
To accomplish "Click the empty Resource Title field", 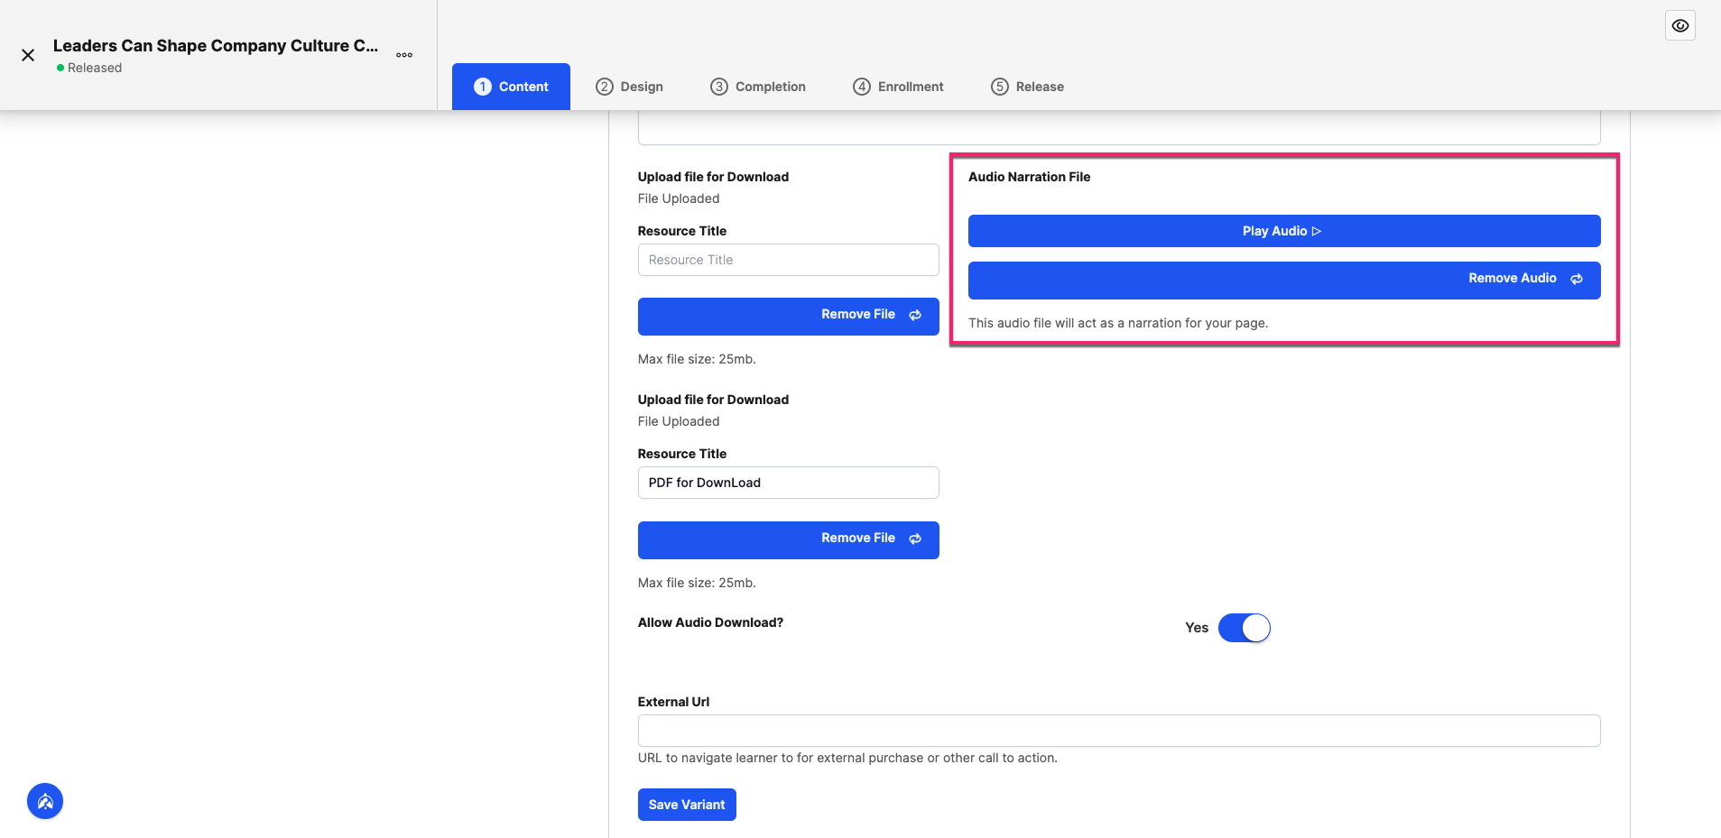I will (x=788, y=260).
